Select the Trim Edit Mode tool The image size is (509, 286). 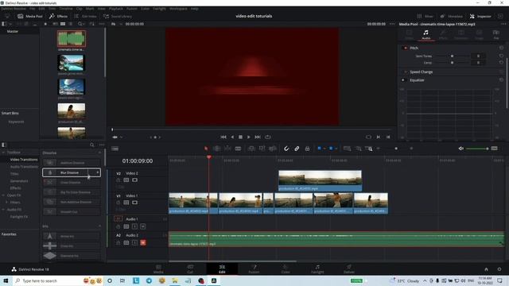(x=217, y=149)
